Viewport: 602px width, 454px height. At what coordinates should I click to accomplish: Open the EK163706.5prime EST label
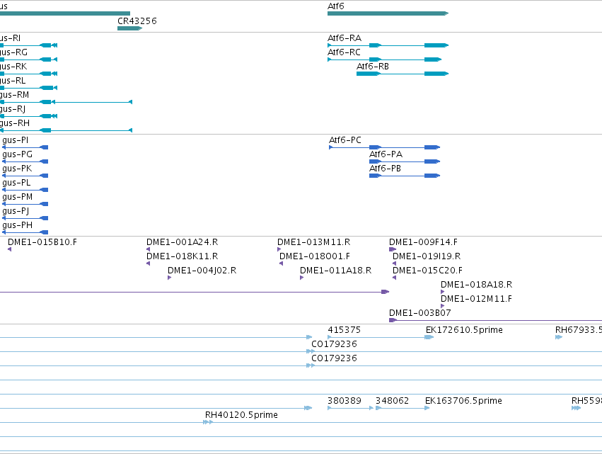pos(463,401)
